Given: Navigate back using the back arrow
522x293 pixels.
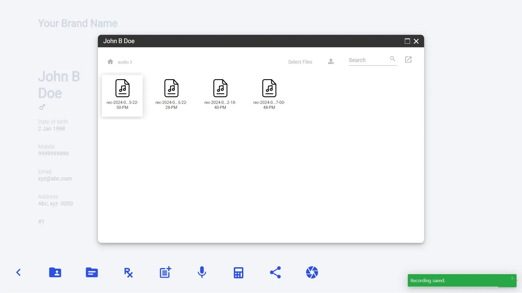Looking at the screenshot, I should pos(18,272).
